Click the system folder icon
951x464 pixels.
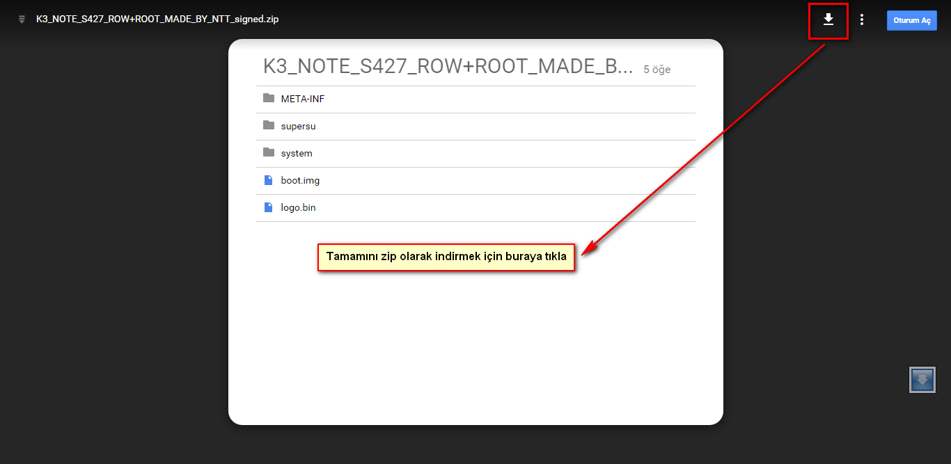[269, 152]
